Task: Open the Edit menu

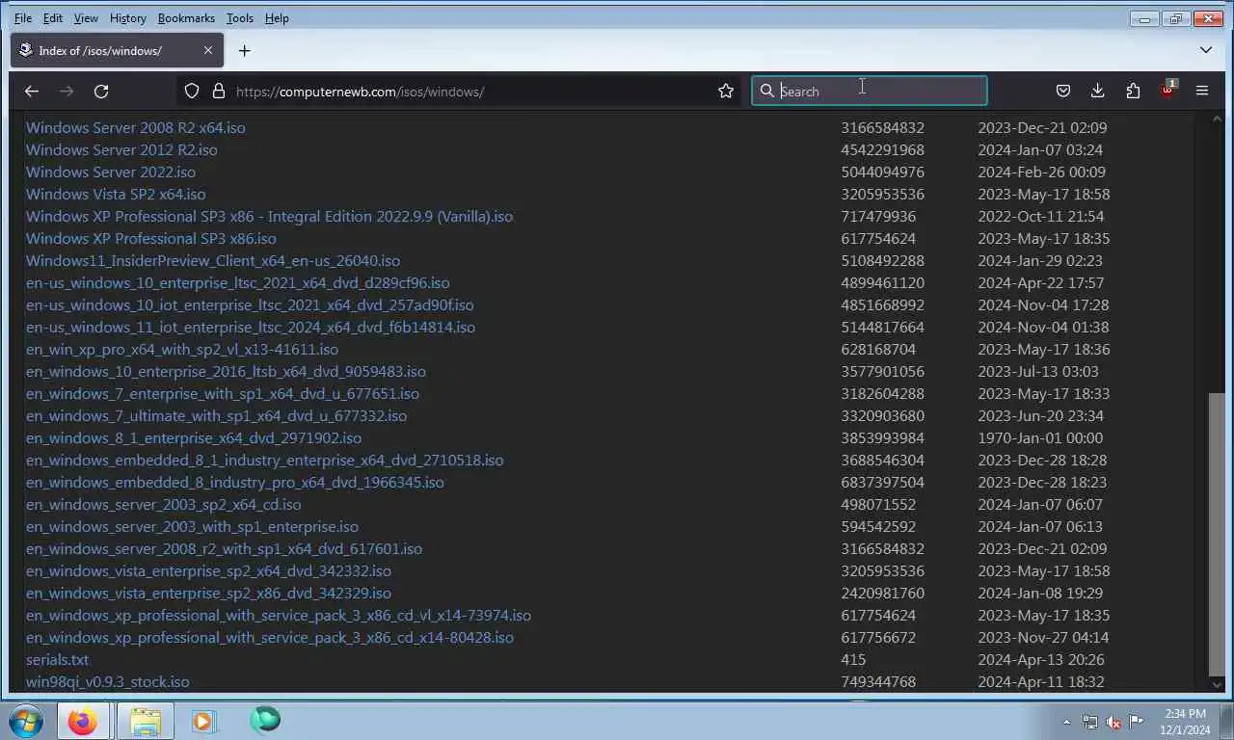Action: [x=53, y=18]
